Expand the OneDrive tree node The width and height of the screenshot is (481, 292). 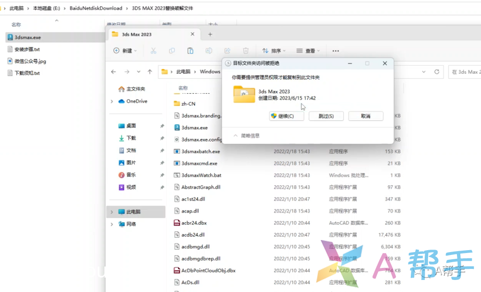point(112,102)
